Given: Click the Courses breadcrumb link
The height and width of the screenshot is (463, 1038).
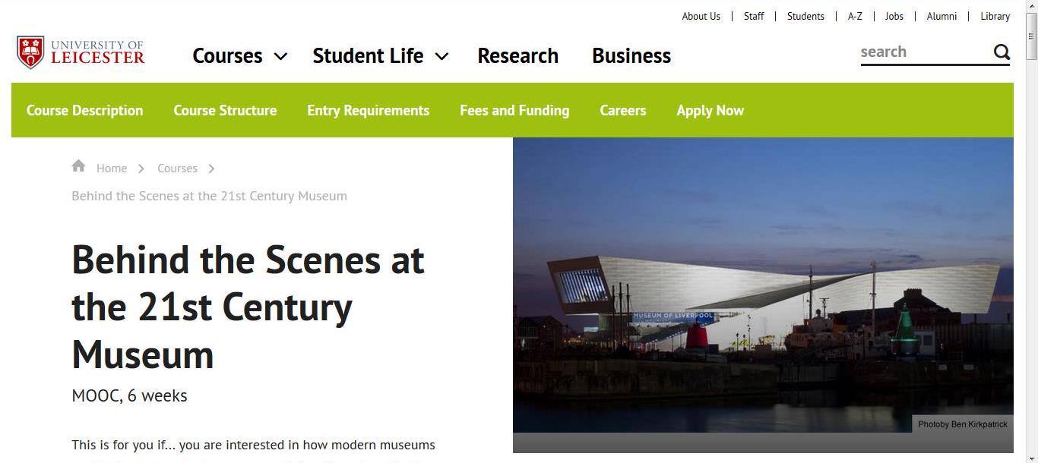Looking at the screenshot, I should point(177,169).
